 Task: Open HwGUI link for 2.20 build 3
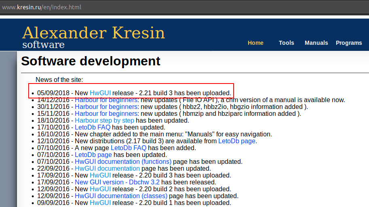pos(100,175)
